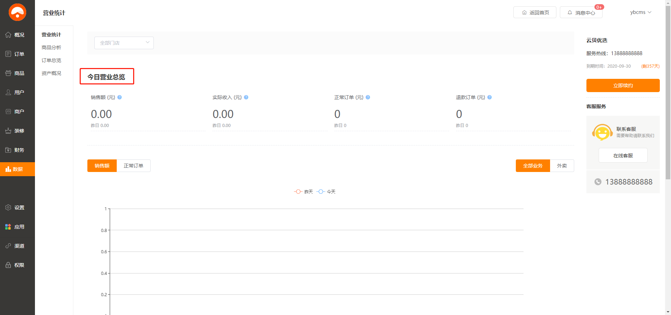671x315 pixels.
Task: Go to 订单总览 submenu page
Action: point(51,60)
